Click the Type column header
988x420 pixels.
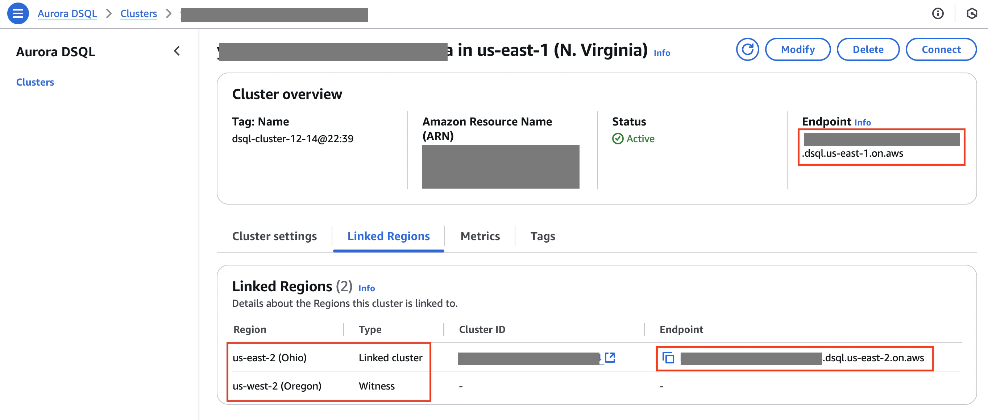pyautogui.click(x=370, y=329)
